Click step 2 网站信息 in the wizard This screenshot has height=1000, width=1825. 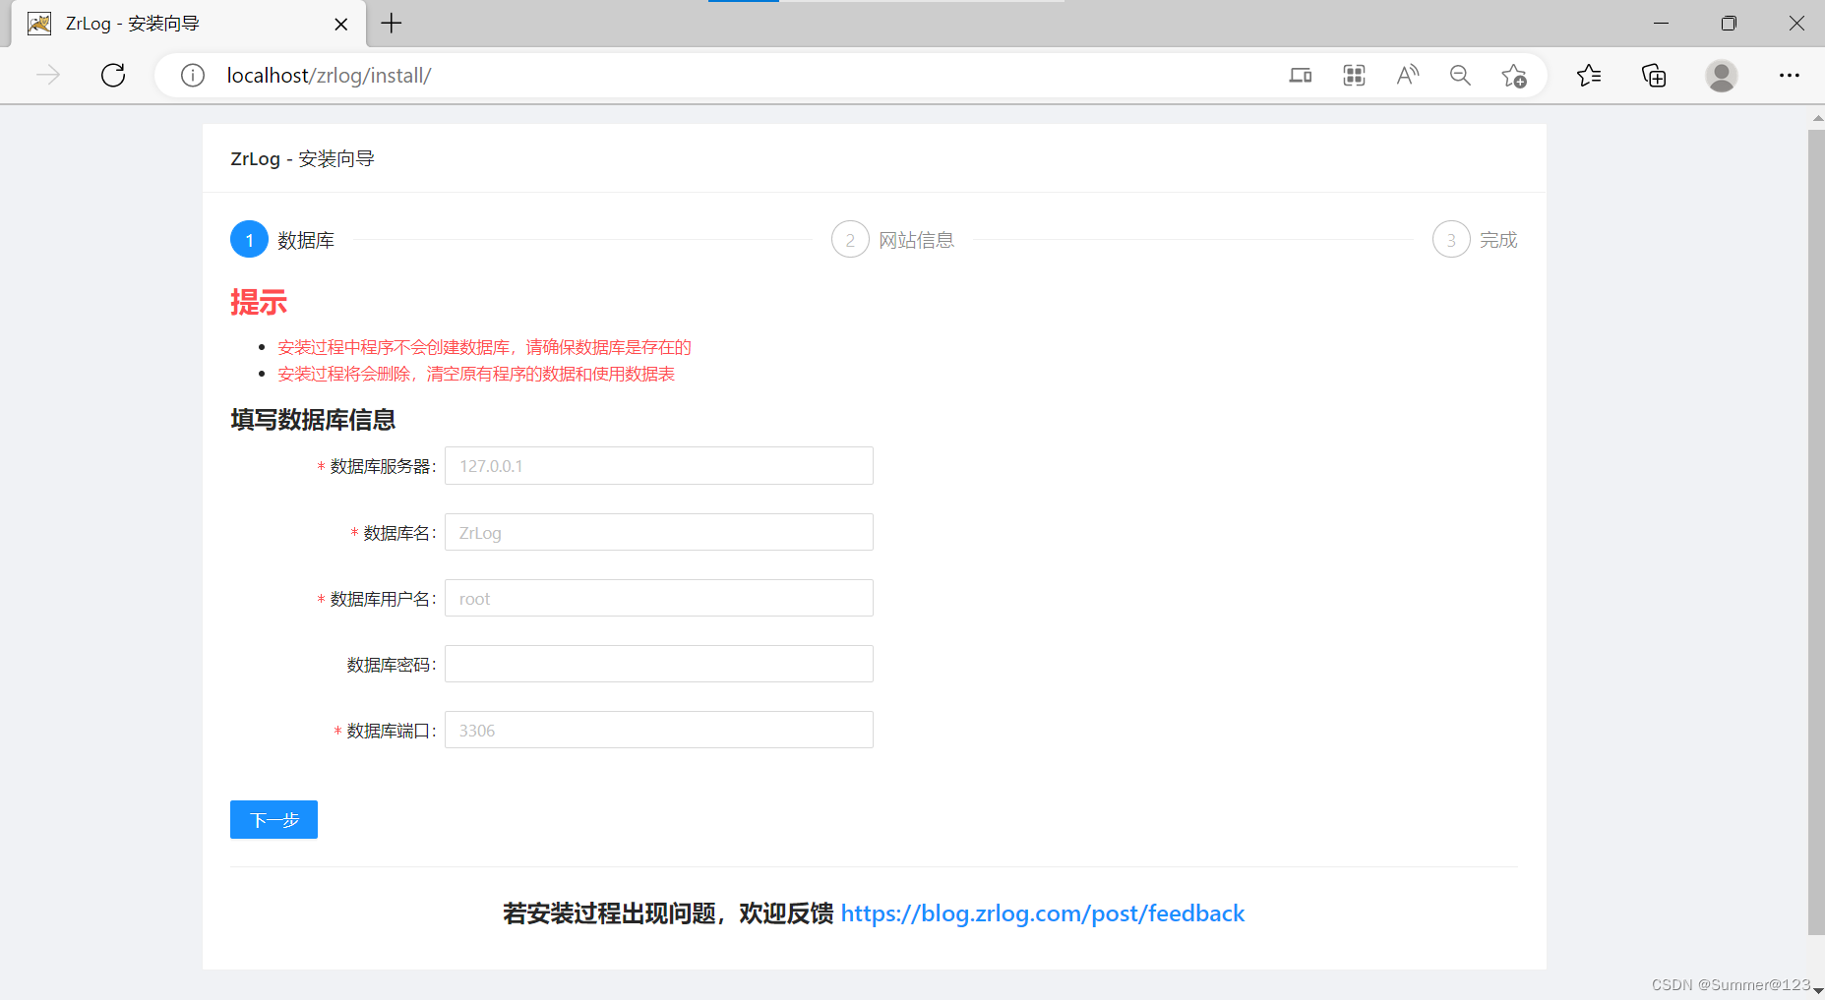click(x=892, y=239)
